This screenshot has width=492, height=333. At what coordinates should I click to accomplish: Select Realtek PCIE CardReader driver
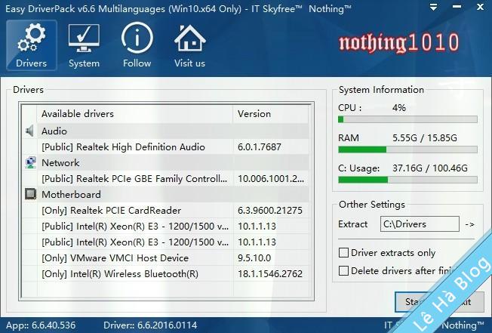(166, 210)
